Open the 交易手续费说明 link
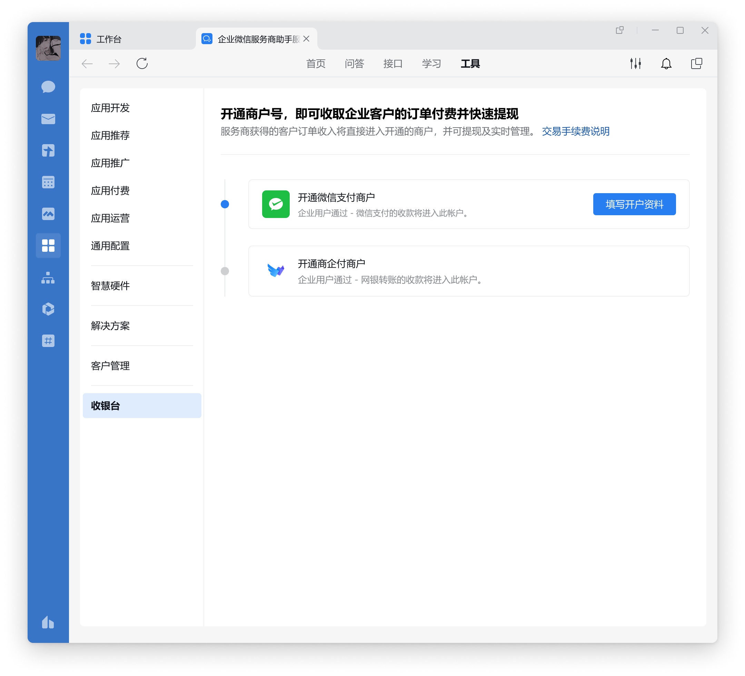Image resolution: width=745 pixels, height=676 pixels. click(576, 131)
